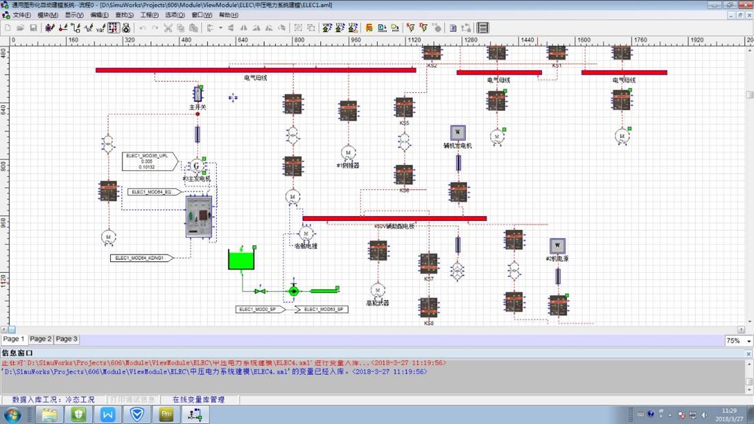Switch to the Page 3 tab

66,339
